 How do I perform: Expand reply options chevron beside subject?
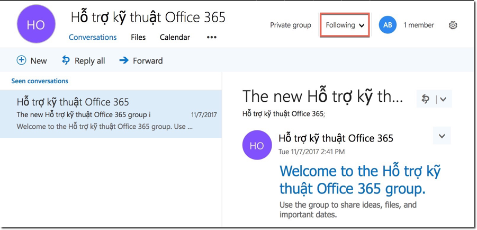click(x=444, y=99)
